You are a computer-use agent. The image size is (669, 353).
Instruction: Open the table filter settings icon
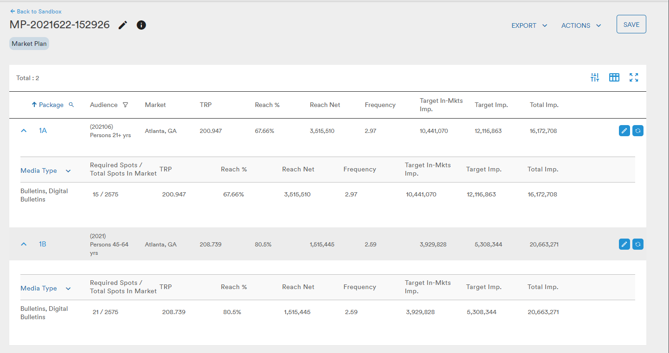coord(595,77)
